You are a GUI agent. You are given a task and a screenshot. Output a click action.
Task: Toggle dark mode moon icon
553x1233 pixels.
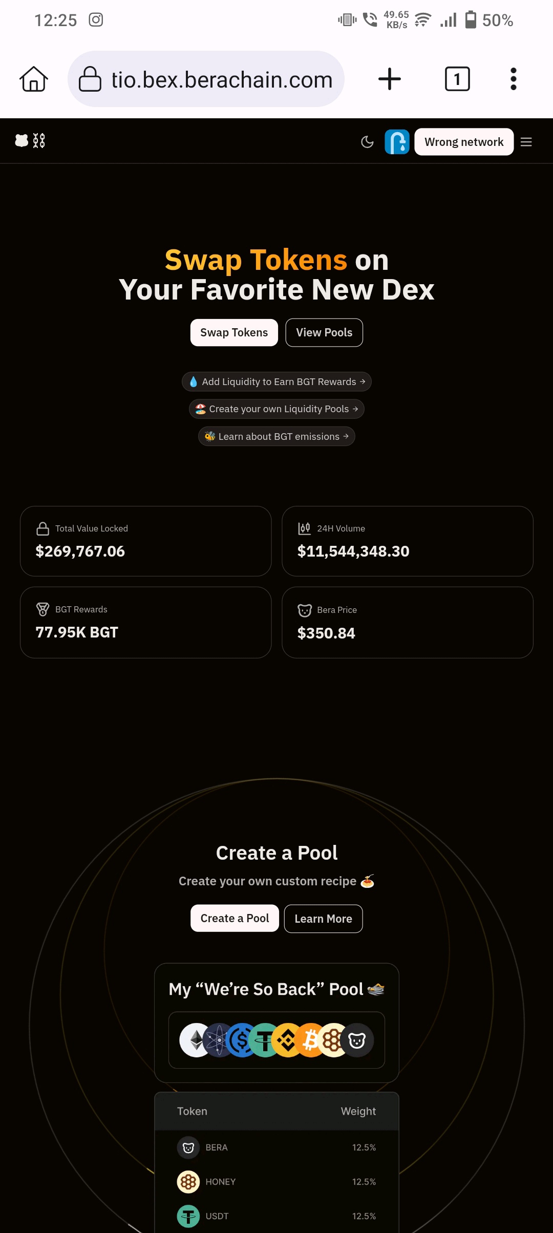click(x=367, y=142)
